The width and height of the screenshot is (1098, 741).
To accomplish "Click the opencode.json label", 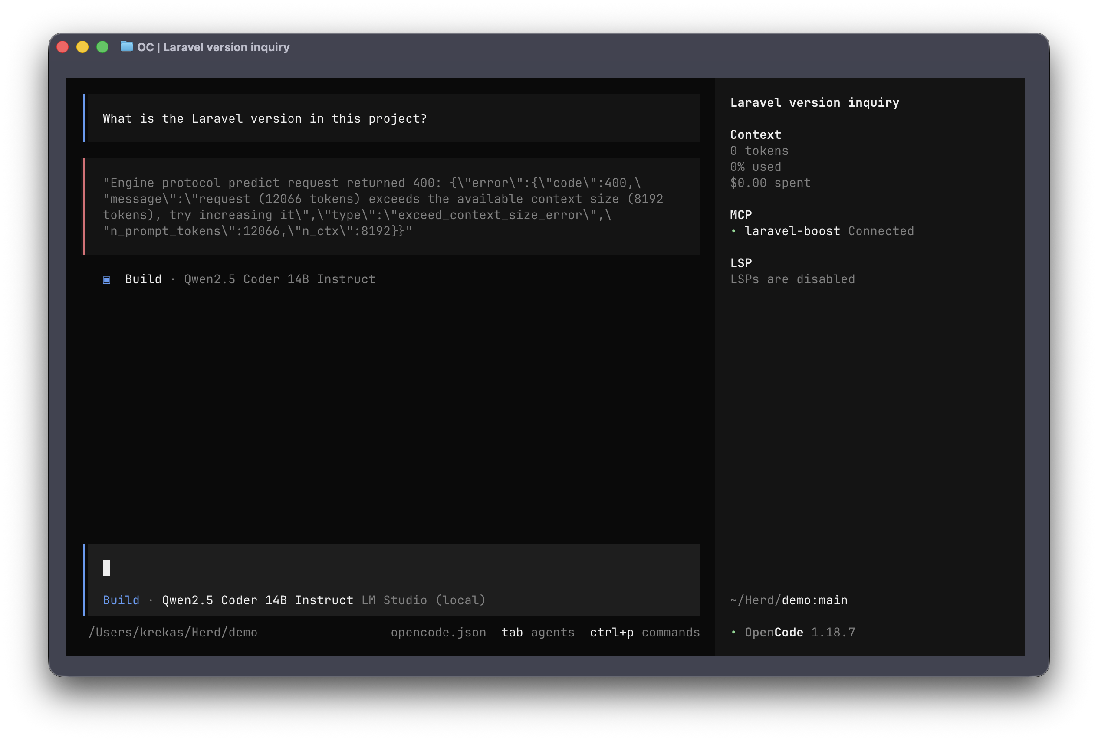I will pos(438,633).
